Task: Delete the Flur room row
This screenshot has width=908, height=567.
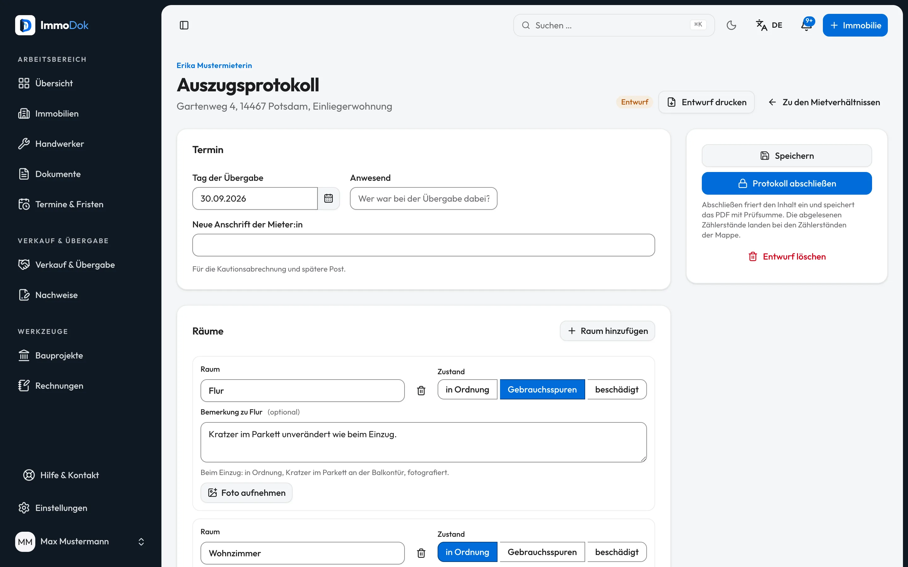Action: point(421,390)
